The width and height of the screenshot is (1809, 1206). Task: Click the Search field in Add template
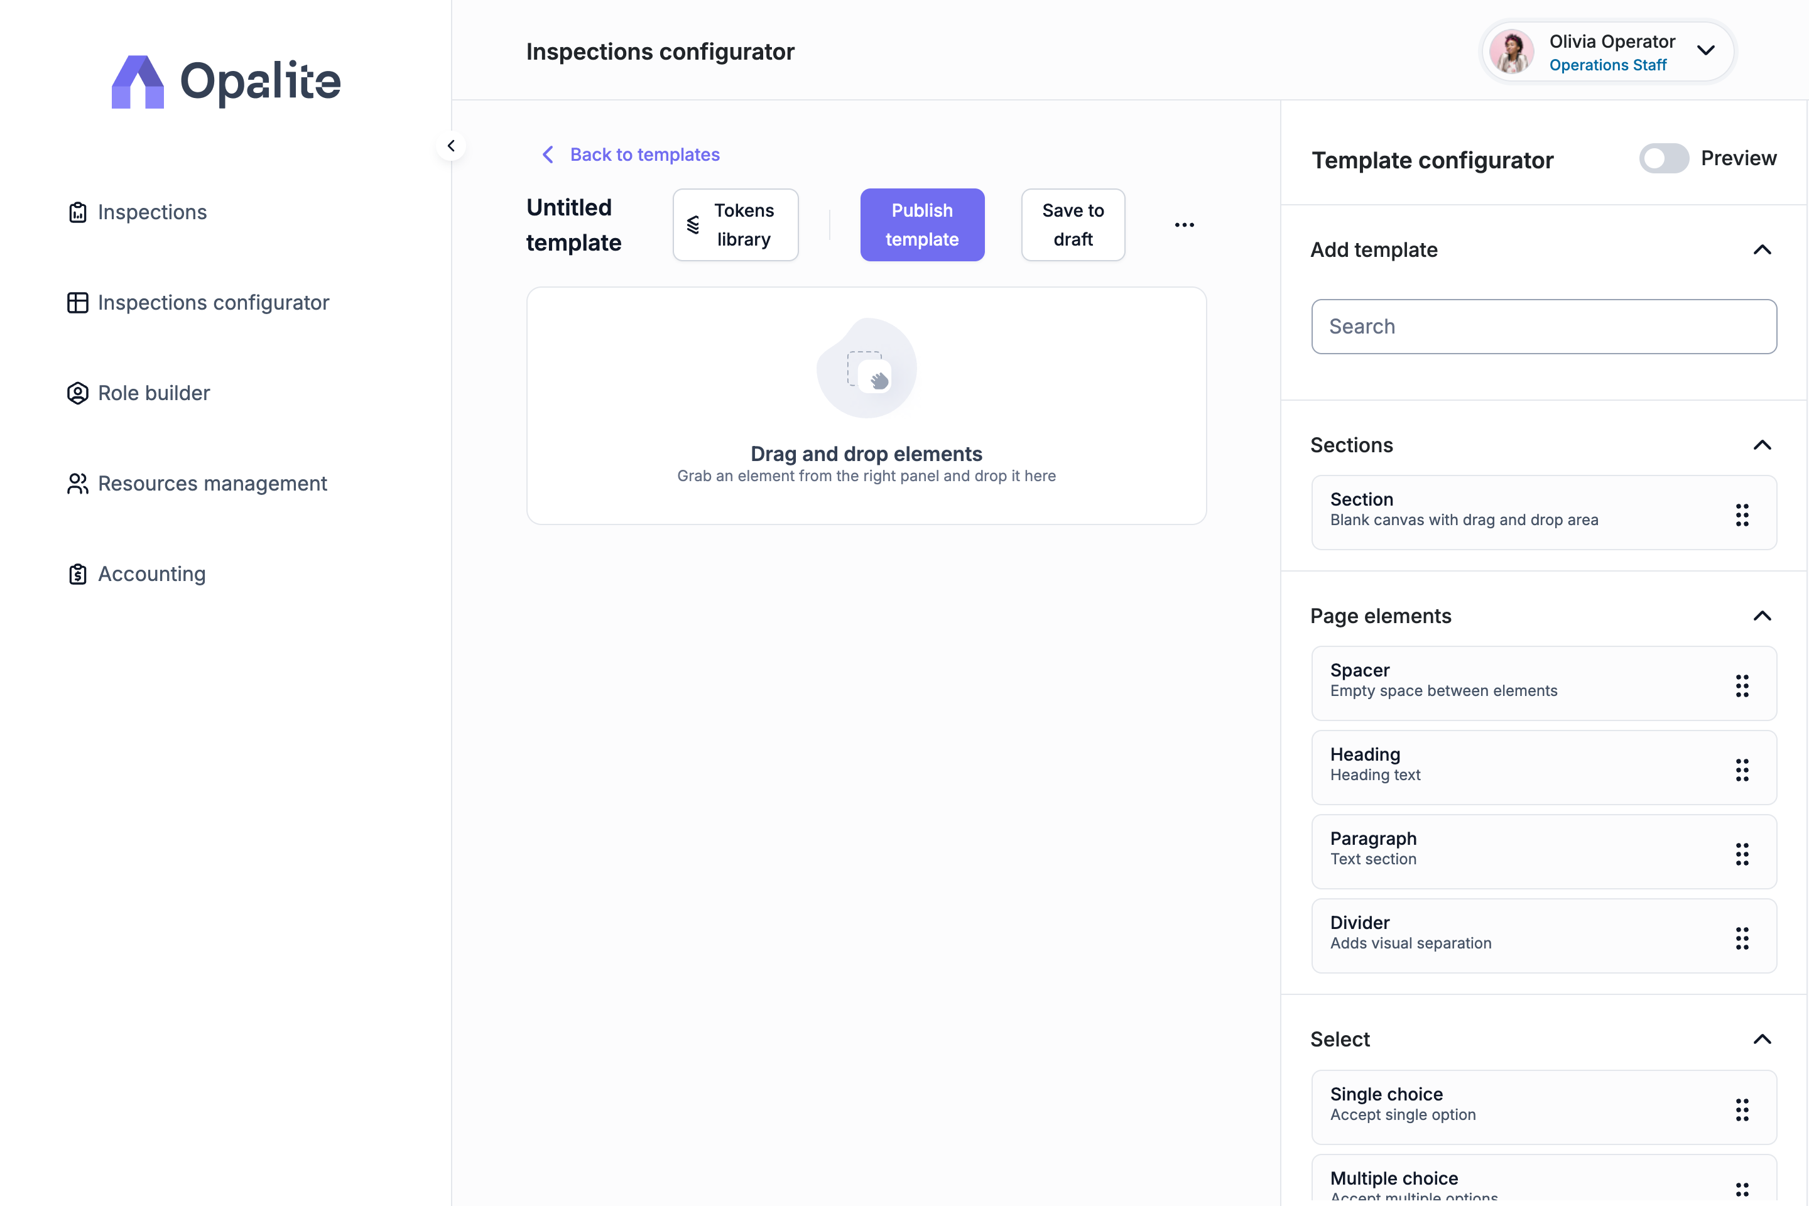pyautogui.click(x=1544, y=327)
